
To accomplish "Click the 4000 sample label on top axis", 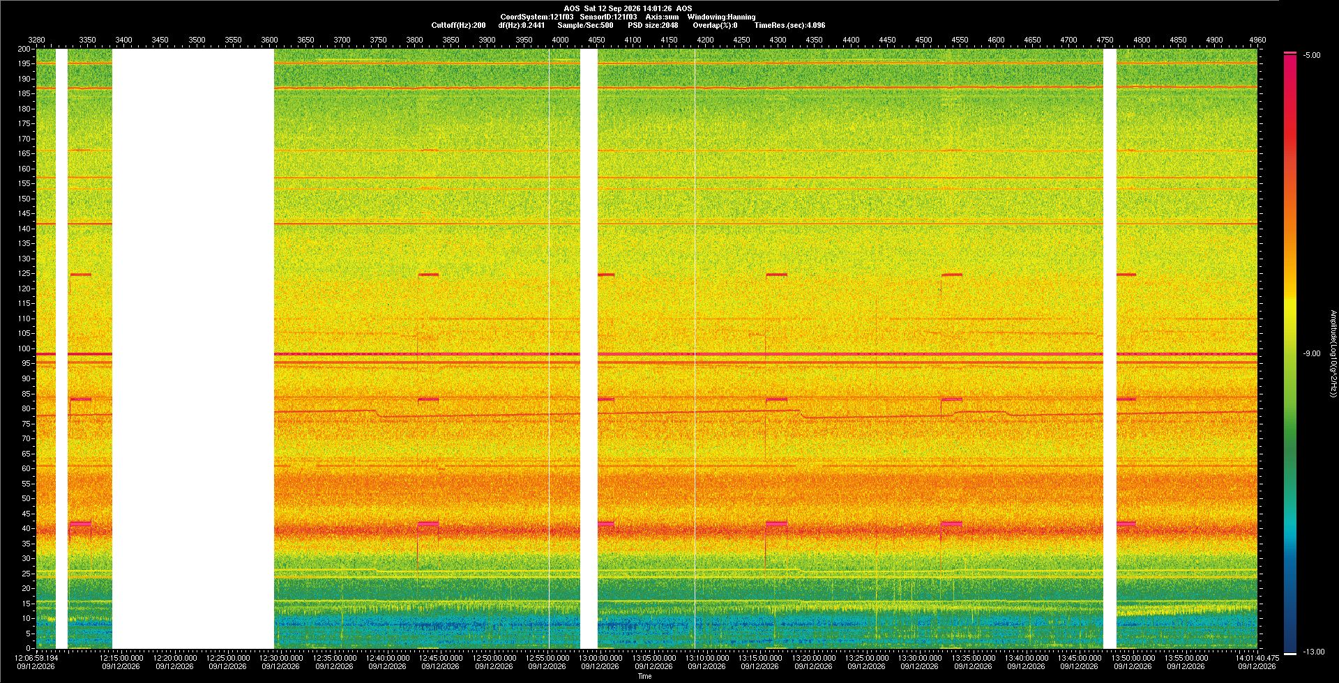I will tap(560, 40).
